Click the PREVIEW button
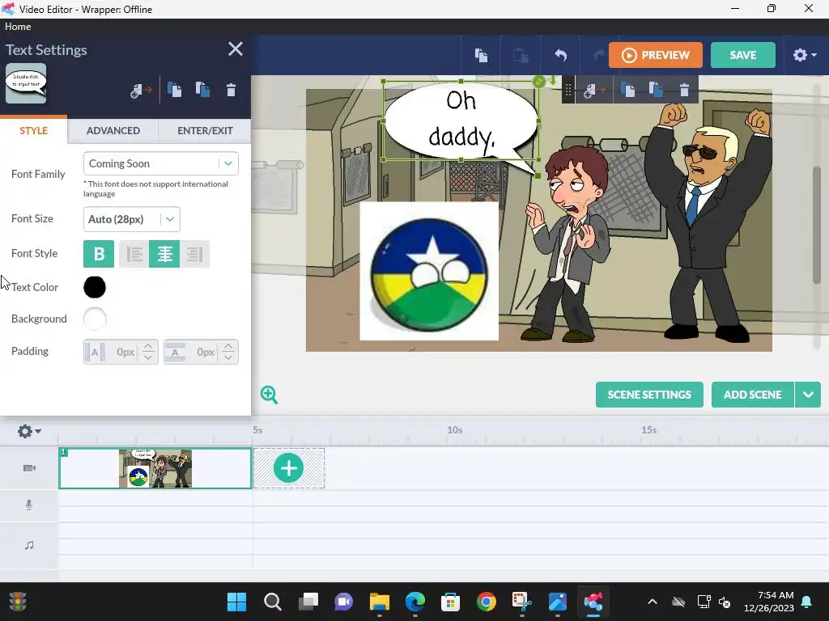829x621 pixels. pos(656,55)
